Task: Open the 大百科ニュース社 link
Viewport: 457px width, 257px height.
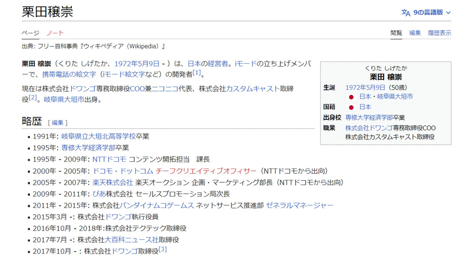Action: coord(131,240)
